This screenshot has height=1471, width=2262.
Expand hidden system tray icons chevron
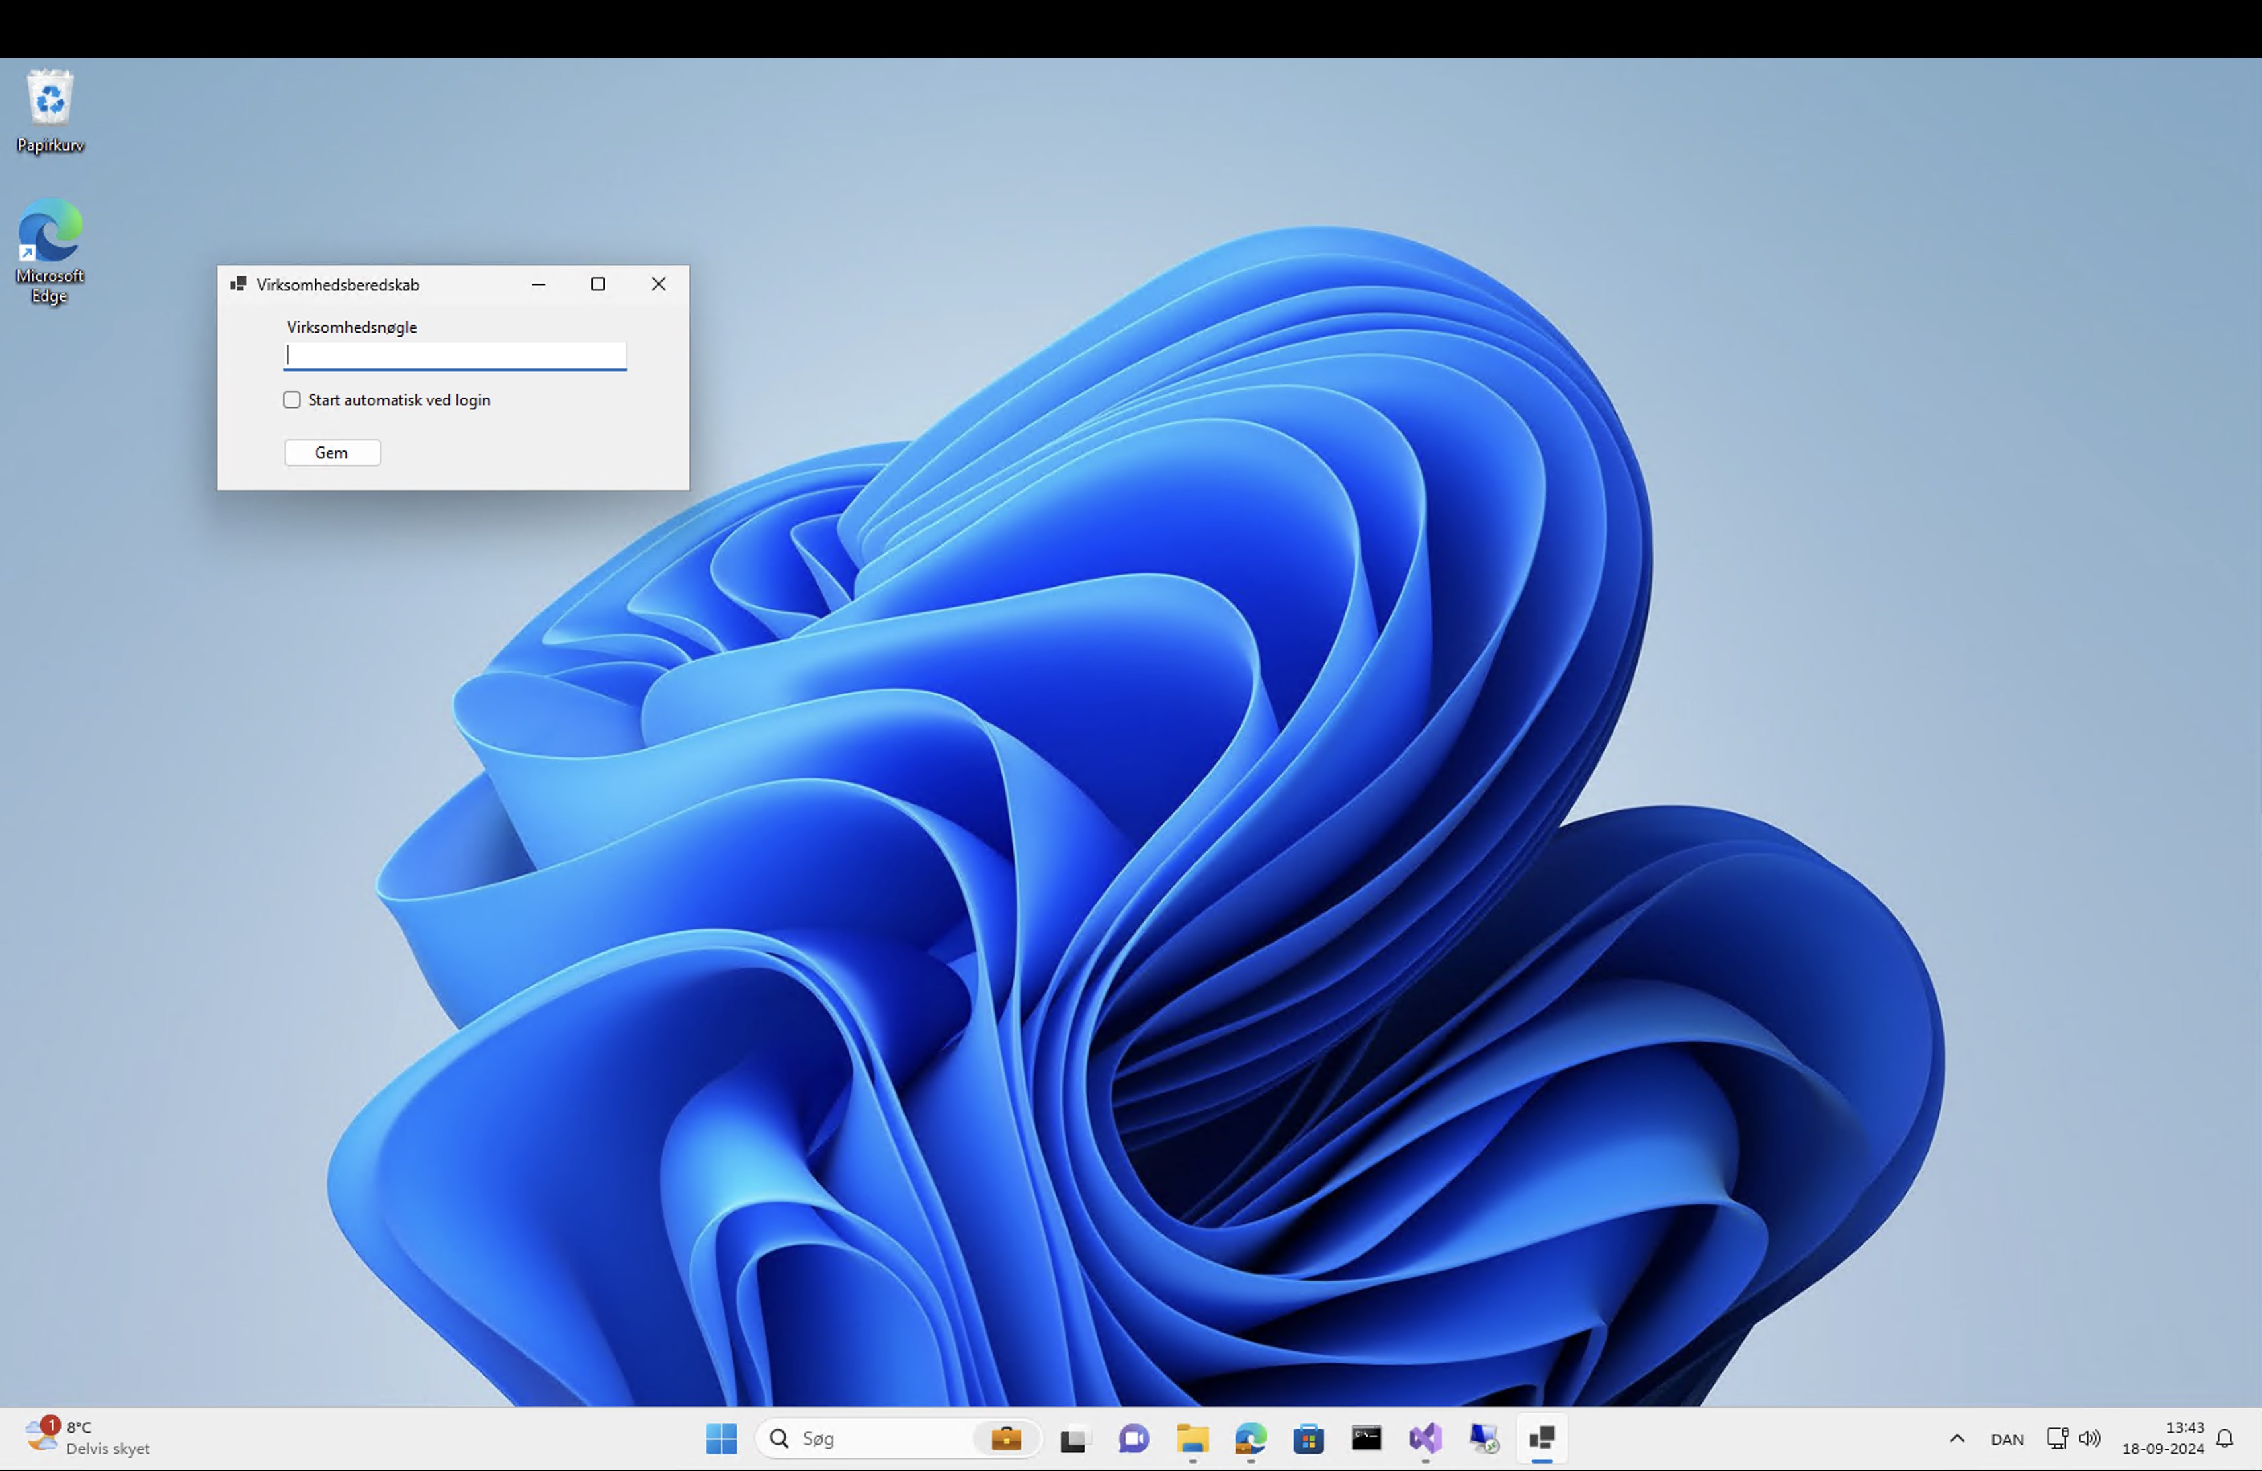tap(1957, 1439)
